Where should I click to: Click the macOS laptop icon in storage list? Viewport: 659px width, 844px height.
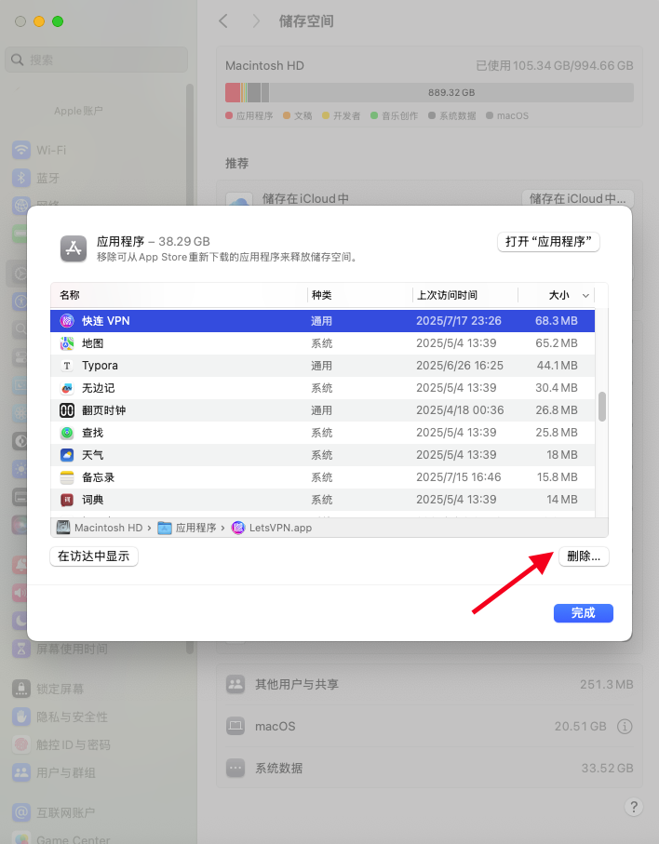tap(235, 726)
